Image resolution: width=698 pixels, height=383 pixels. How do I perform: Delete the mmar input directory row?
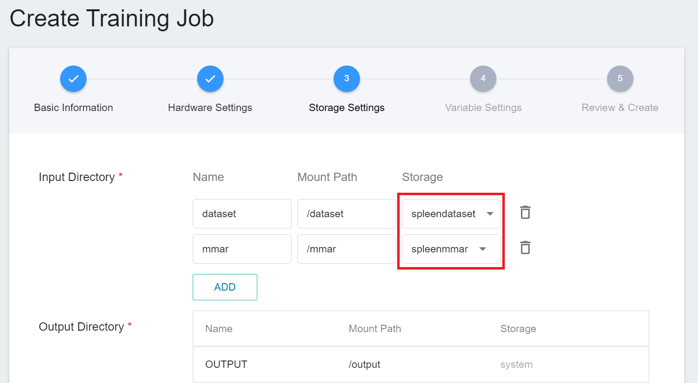[525, 248]
